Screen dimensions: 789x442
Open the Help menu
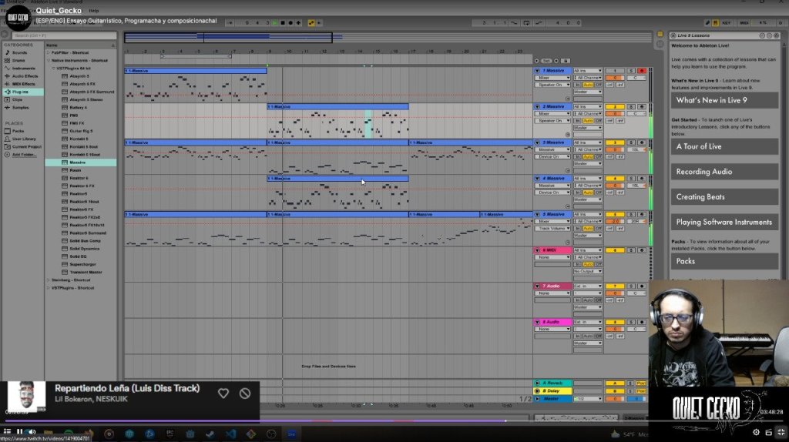[93, 10]
